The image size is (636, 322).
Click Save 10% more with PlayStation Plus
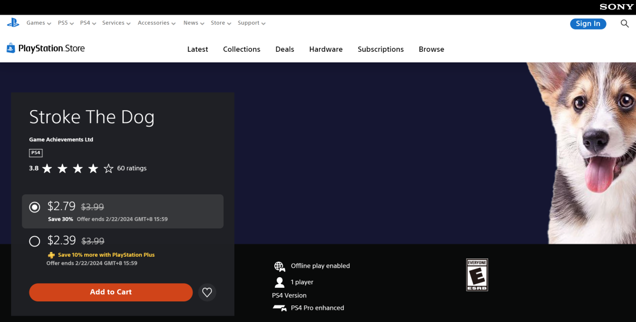click(x=106, y=255)
